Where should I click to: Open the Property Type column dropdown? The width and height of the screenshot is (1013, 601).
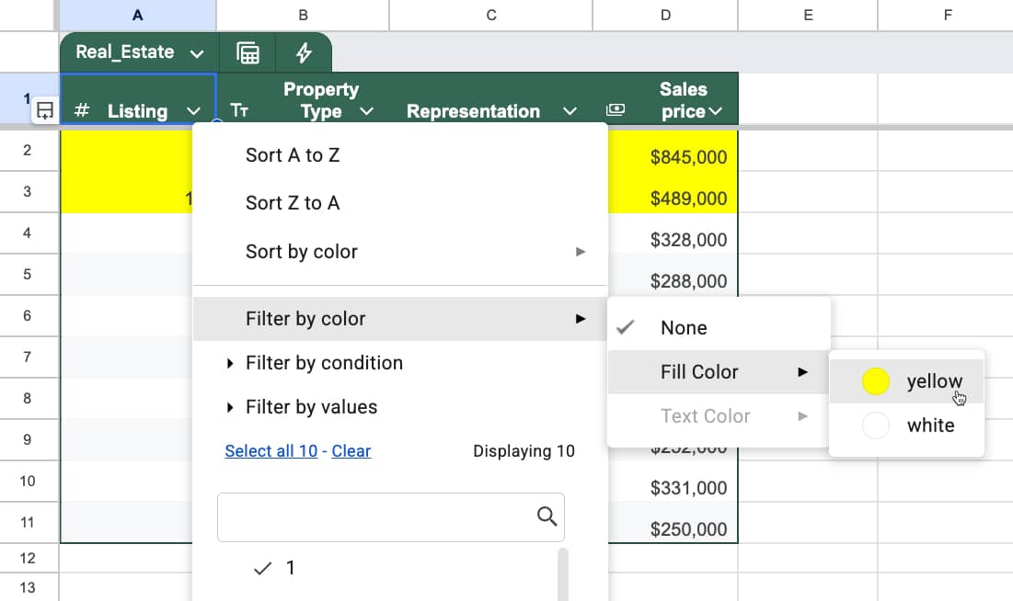coord(366,111)
